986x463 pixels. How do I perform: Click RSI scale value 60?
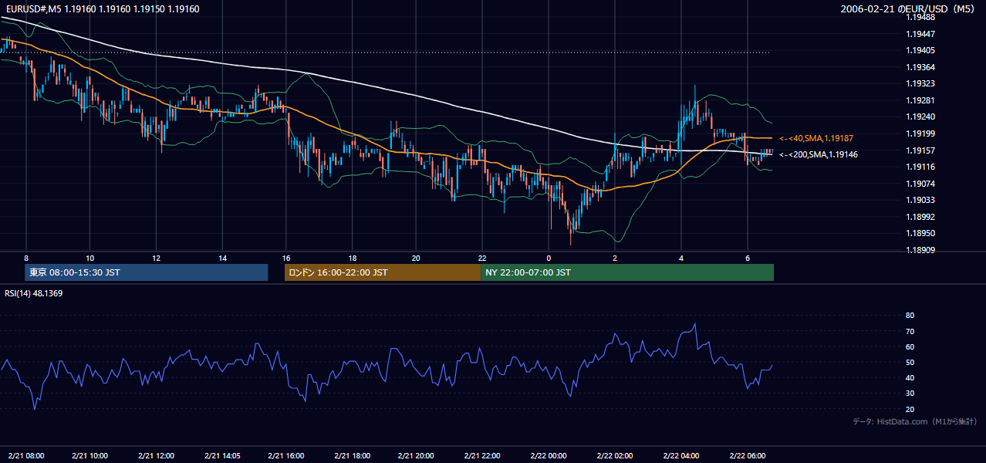tap(910, 347)
